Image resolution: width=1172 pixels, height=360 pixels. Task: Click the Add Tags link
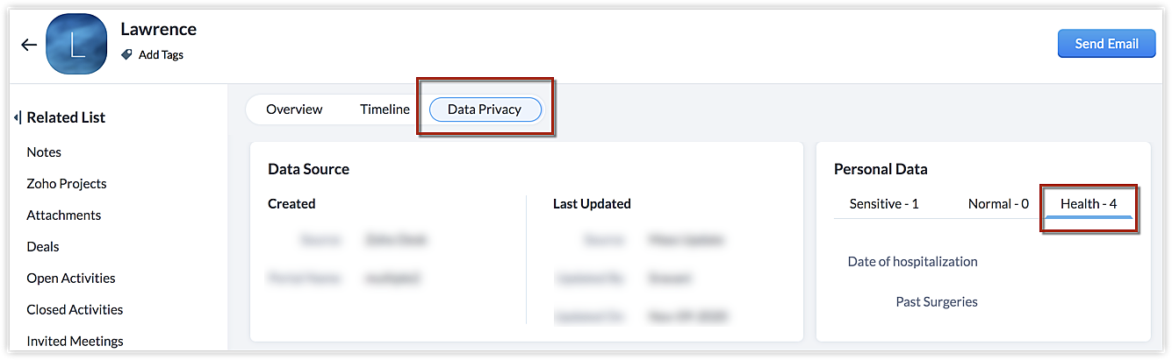(x=161, y=54)
